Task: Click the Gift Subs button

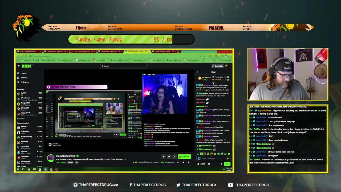Action: point(184,157)
